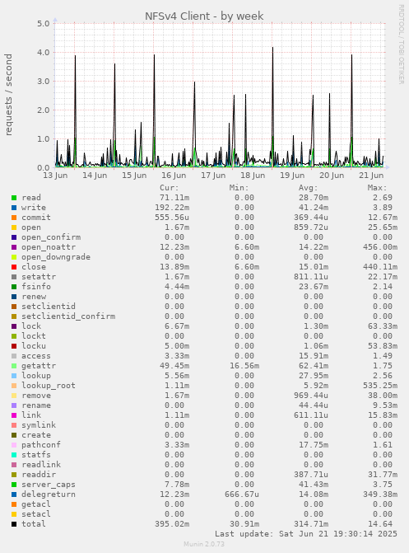The image size is (409, 553).
Task: Click the open_noattr legend label
Action: [49, 247]
